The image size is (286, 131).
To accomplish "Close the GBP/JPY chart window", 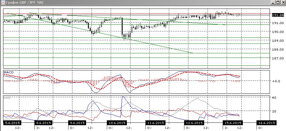I will pyautogui.click(x=283, y=2).
